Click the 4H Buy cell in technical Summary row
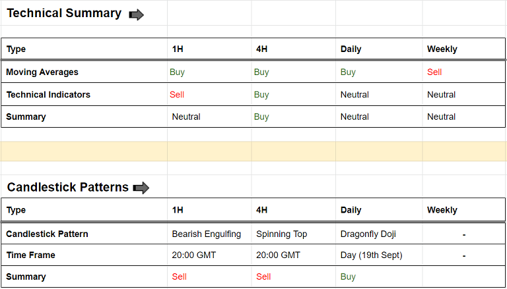This screenshot has width=507, height=289. pos(261,117)
